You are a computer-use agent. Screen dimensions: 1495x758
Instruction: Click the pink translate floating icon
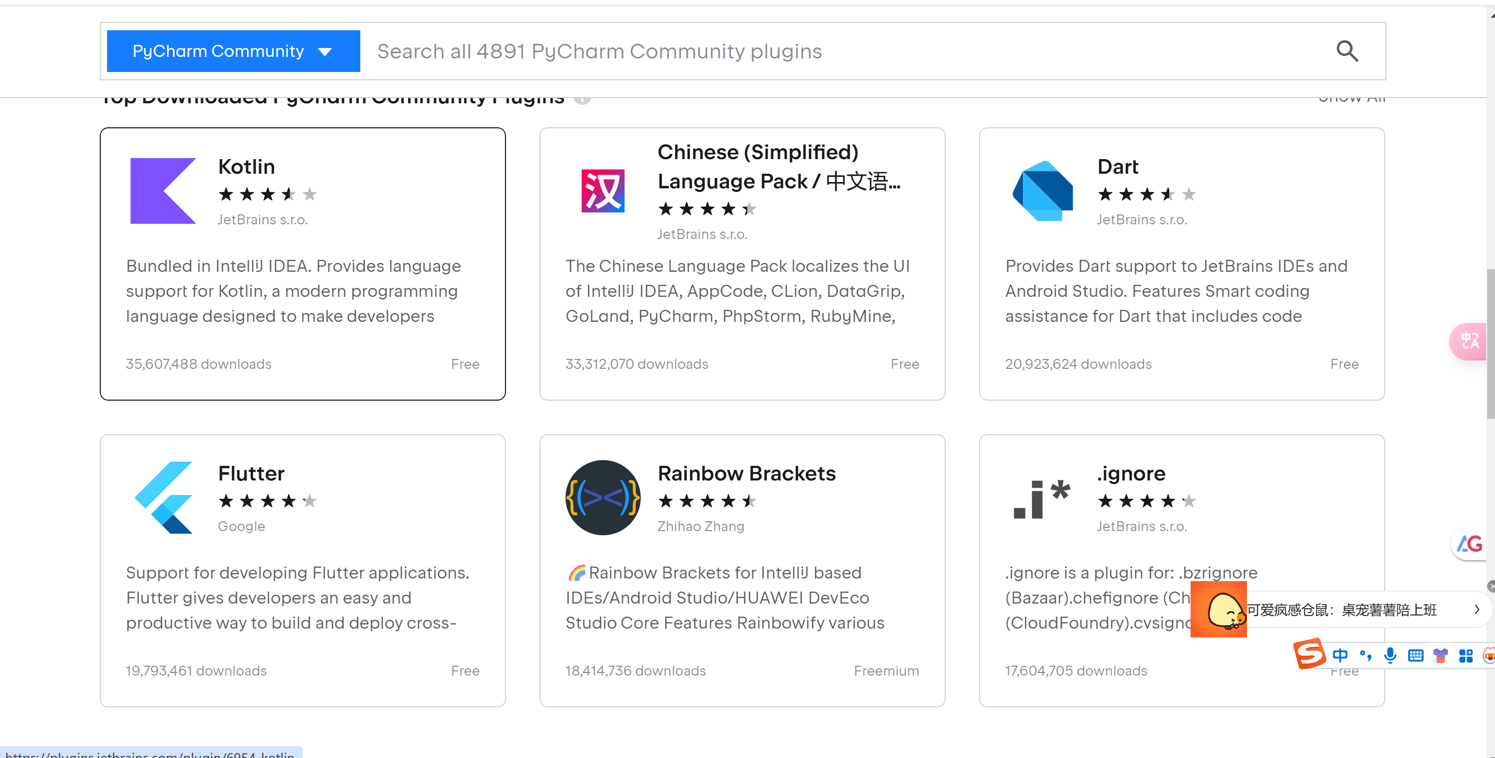coord(1469,341)
